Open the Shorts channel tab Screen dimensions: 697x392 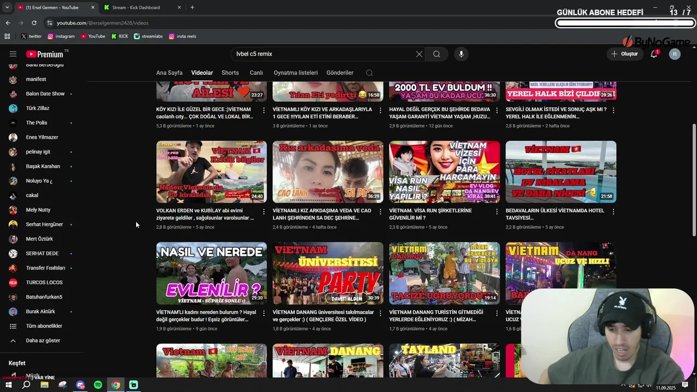click(230, 73)
